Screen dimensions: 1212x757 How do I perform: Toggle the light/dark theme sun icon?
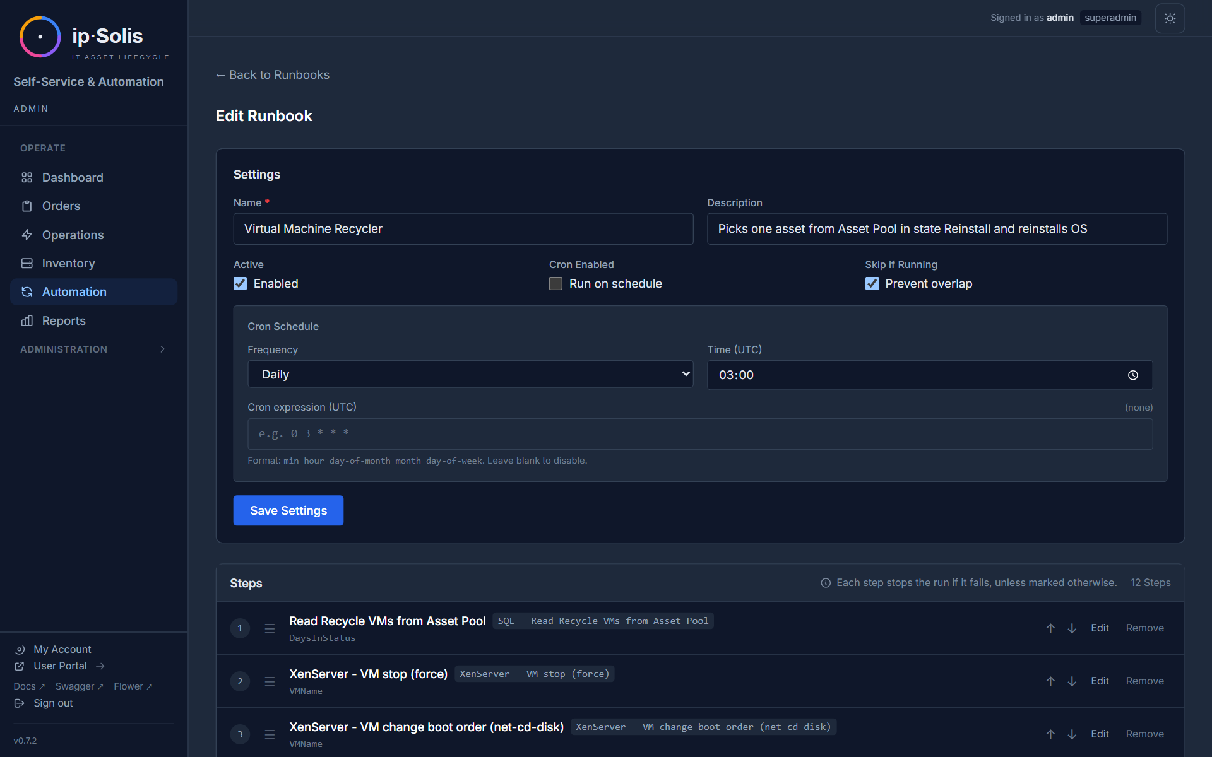1170,18
